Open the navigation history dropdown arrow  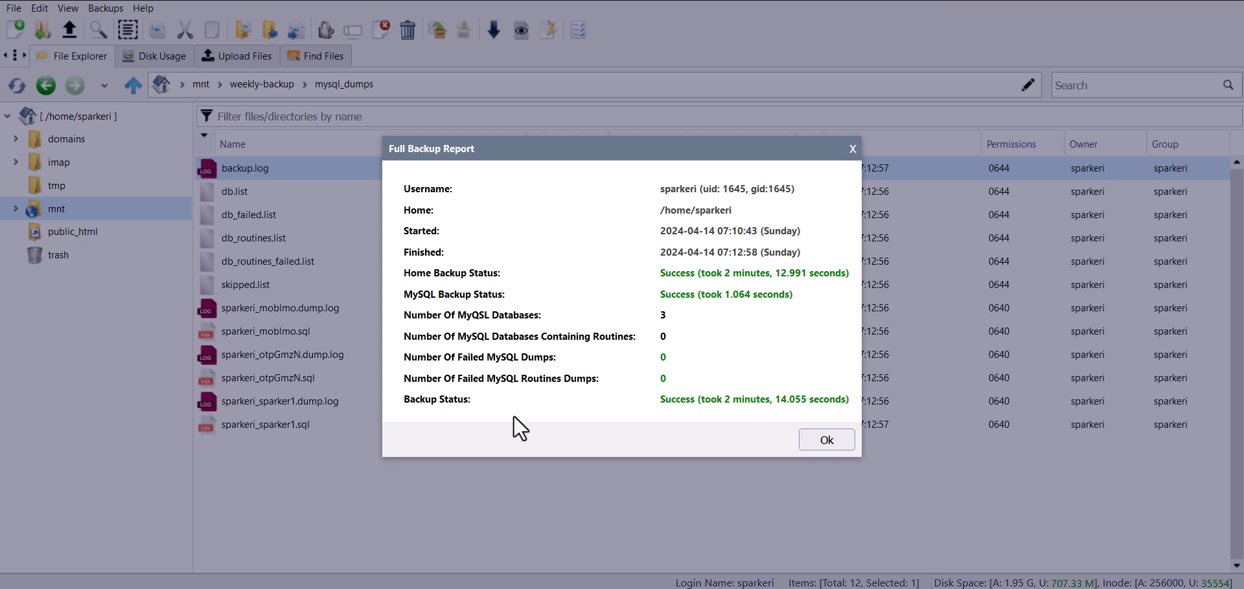click(x=104, y=85)
